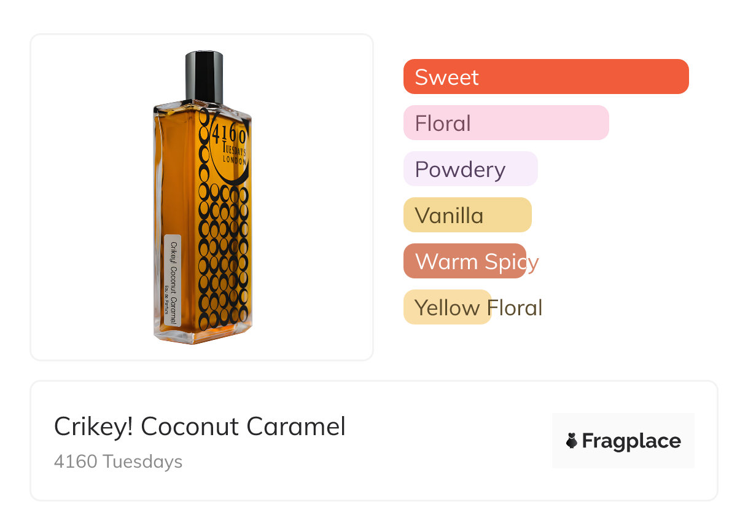748x531 pixels.
Task: Click the Yellow Floral accord bar
Action: (x=448, y=307)
